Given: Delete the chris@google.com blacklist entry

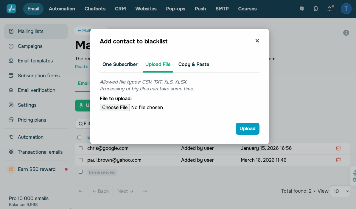Looking at the screenshot, I should click(338, 148).
